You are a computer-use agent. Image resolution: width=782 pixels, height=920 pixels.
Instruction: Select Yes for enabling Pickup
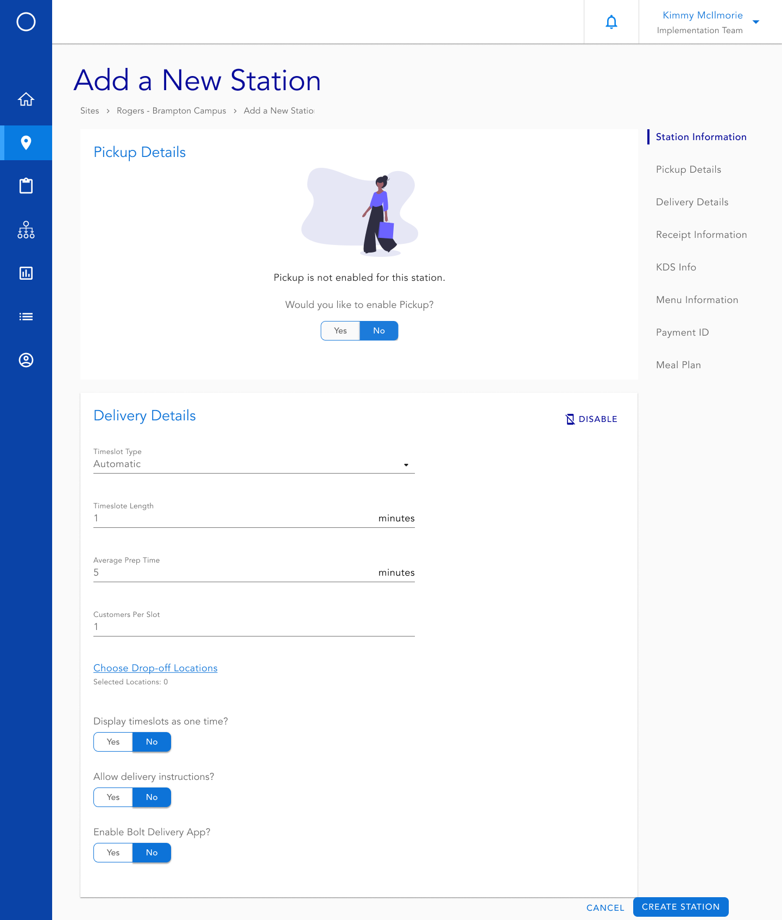(x=340, y=331)
